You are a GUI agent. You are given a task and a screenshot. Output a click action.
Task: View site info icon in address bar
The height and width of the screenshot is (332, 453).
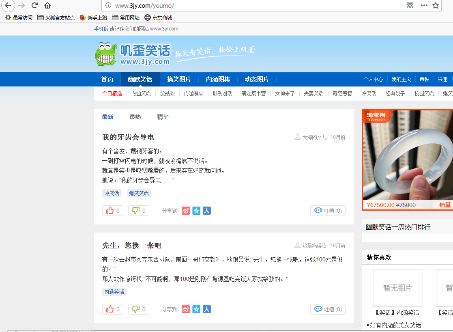point(108,6)
